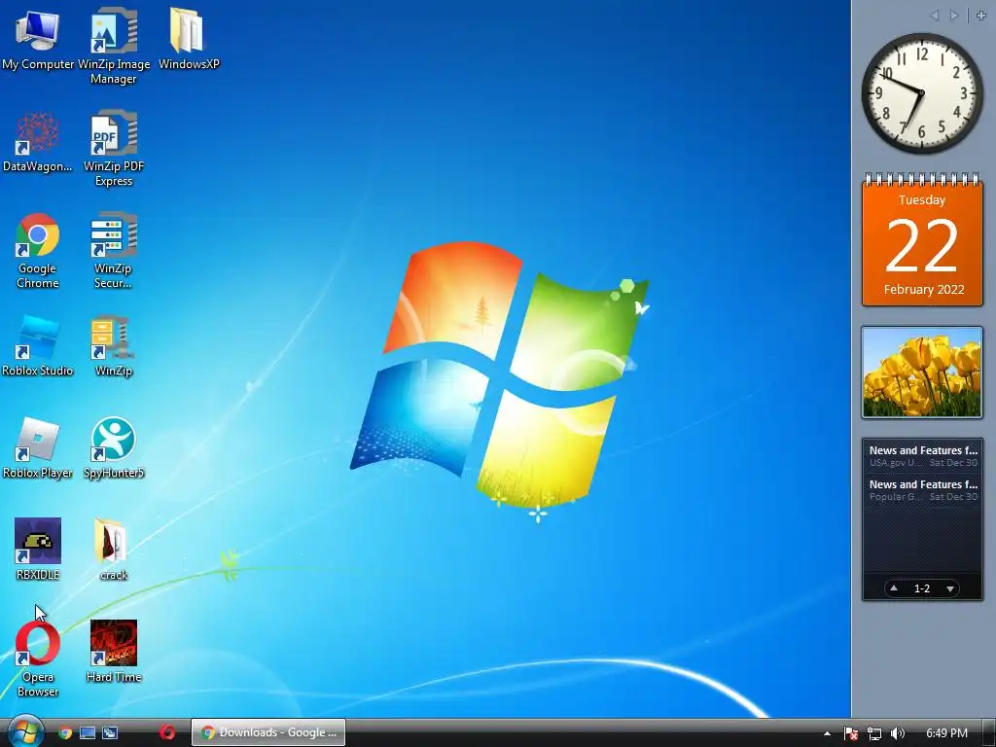This screenshot has height=747, width=996.
Task: Switch to Downloads - Google Chrome taskbar button
Action: tap(268, 732)
